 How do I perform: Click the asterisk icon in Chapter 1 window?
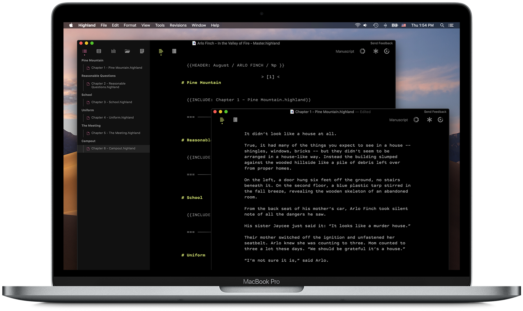(429, 120)
